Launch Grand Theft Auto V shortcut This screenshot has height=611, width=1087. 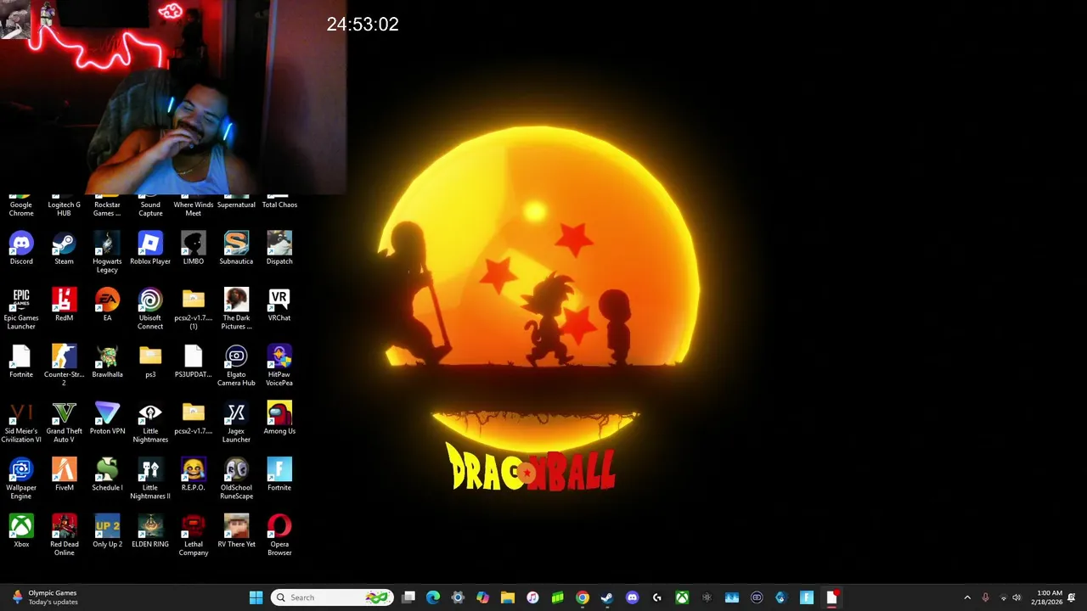(64, 422)
